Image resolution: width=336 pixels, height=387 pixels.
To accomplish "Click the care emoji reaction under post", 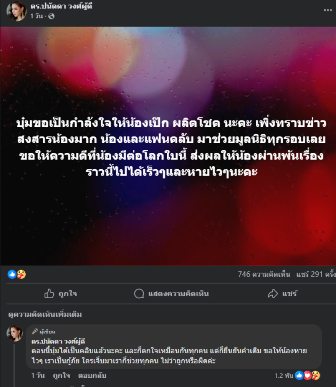I will coord(21,274).
